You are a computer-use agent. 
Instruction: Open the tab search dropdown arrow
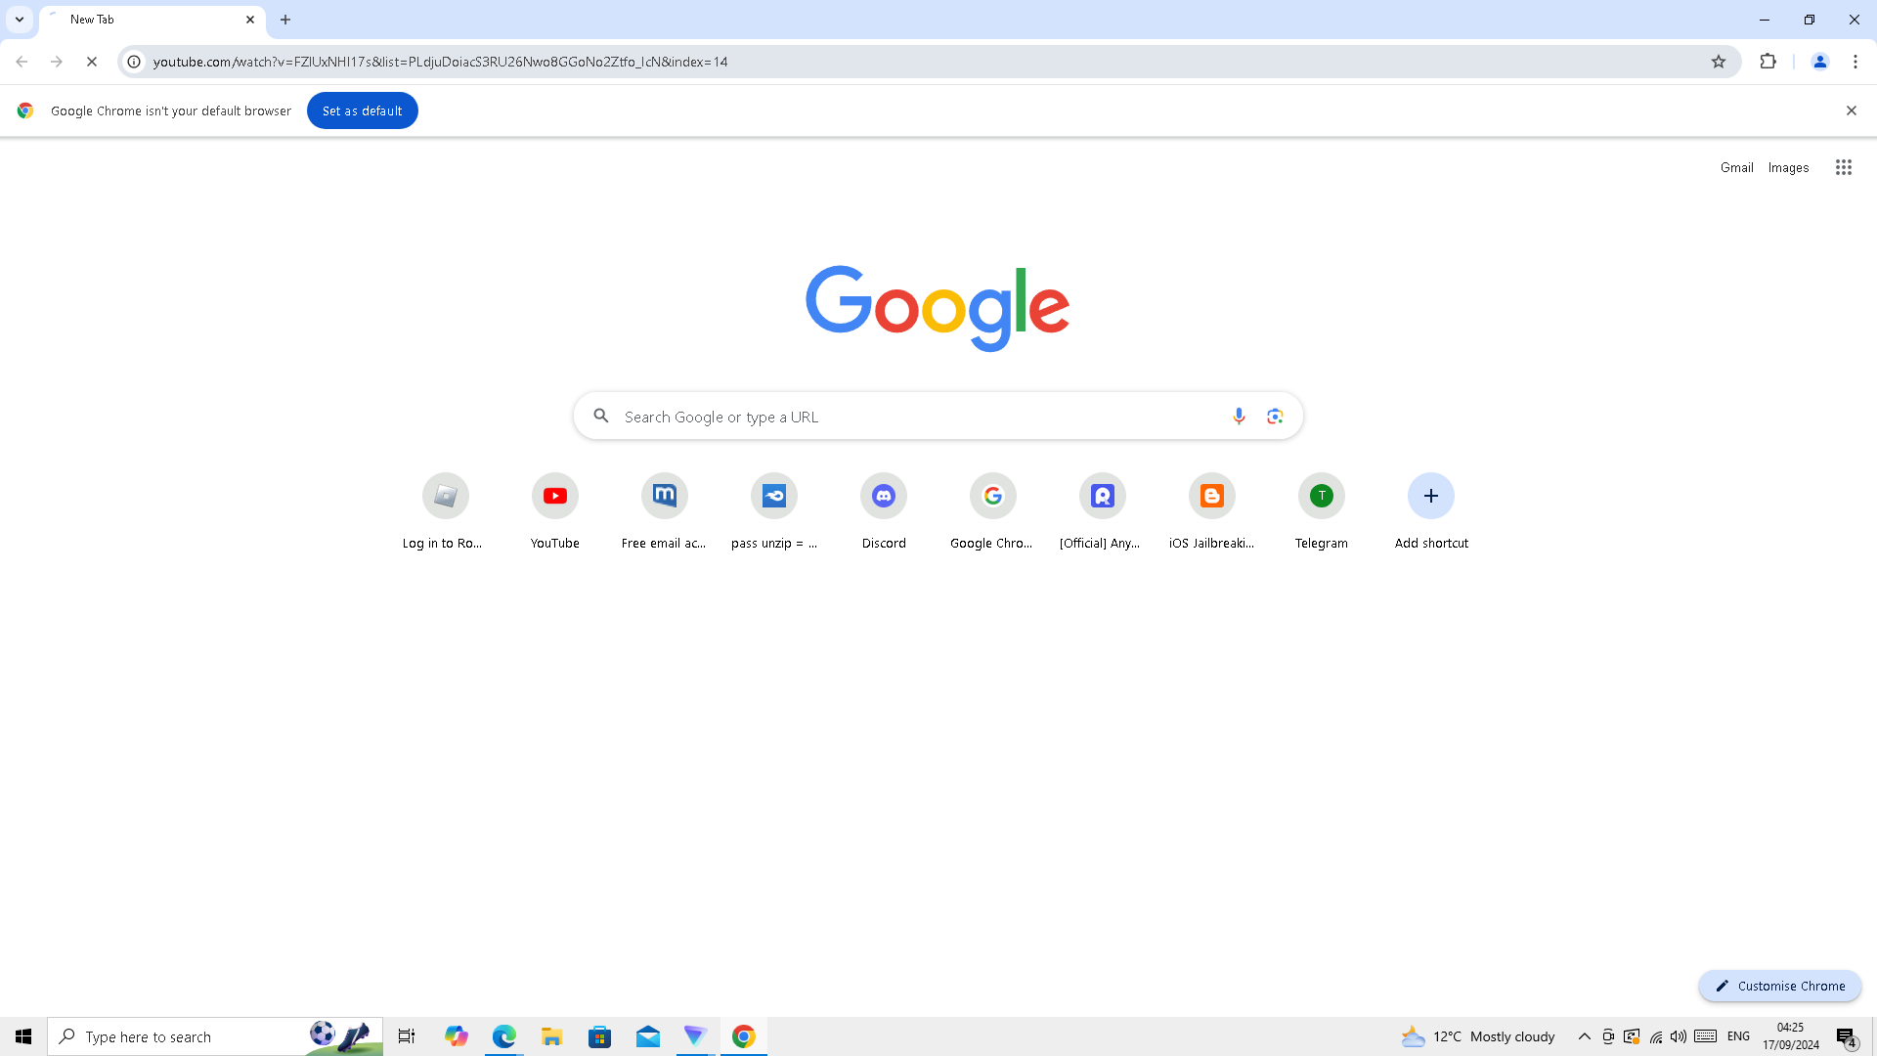click(20, 20)
